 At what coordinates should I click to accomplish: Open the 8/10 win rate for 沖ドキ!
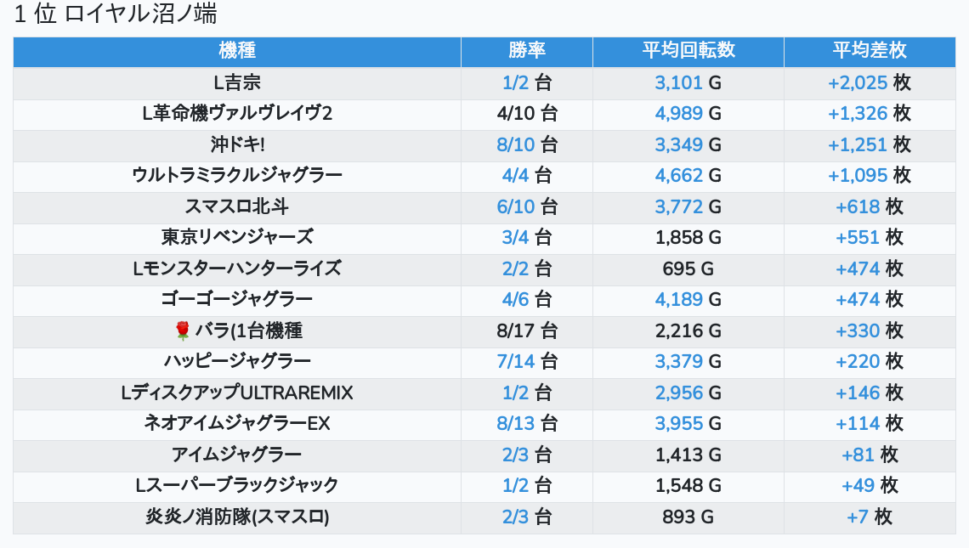[516, 144]
